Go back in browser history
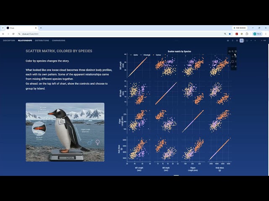 (3, 34)
